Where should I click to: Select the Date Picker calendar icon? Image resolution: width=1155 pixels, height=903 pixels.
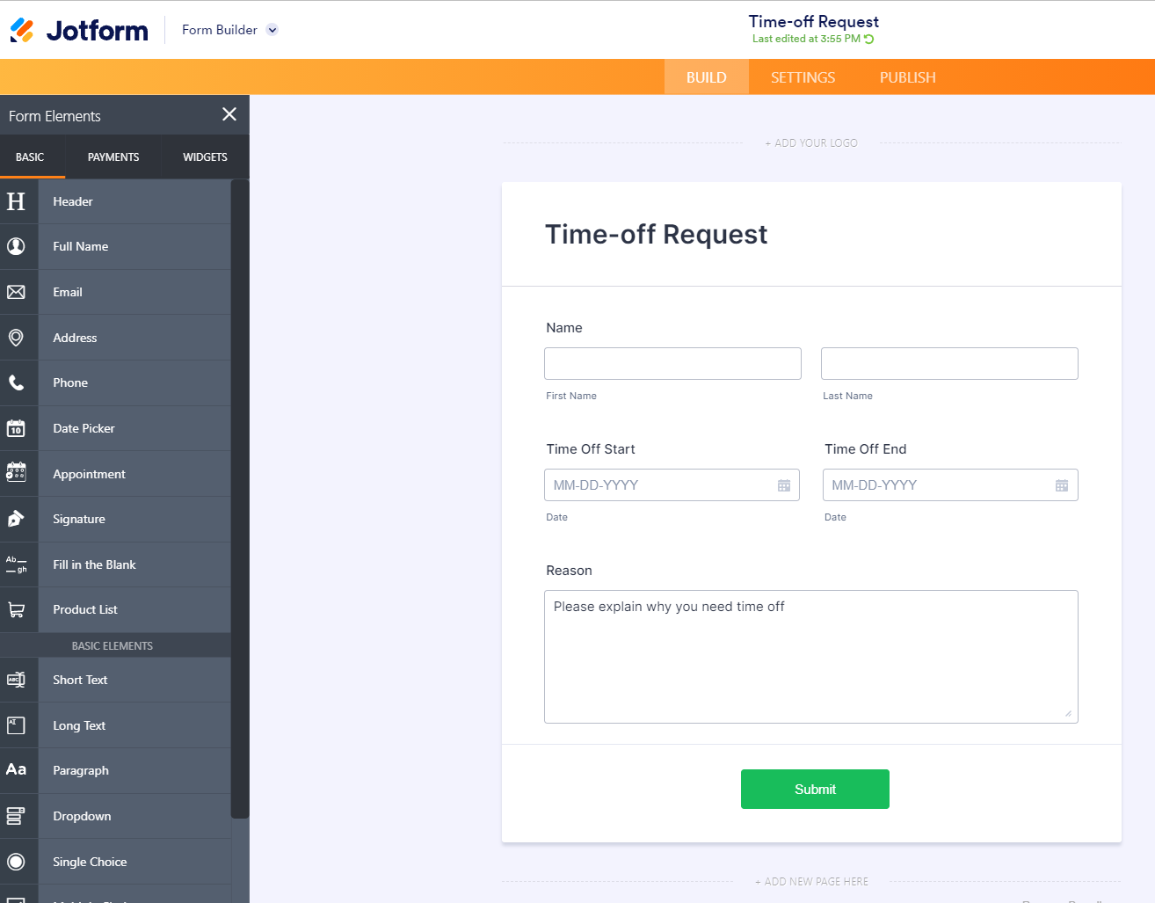click(x=18, y=428)
